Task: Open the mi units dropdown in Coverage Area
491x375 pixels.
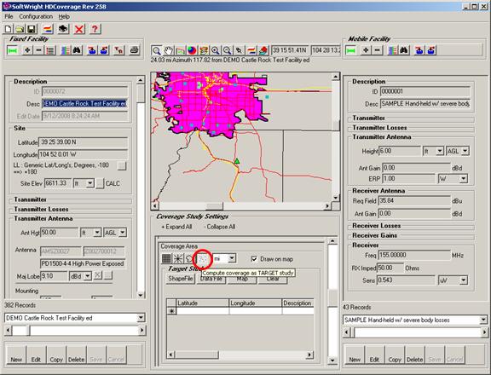Action: click(232, 258)
